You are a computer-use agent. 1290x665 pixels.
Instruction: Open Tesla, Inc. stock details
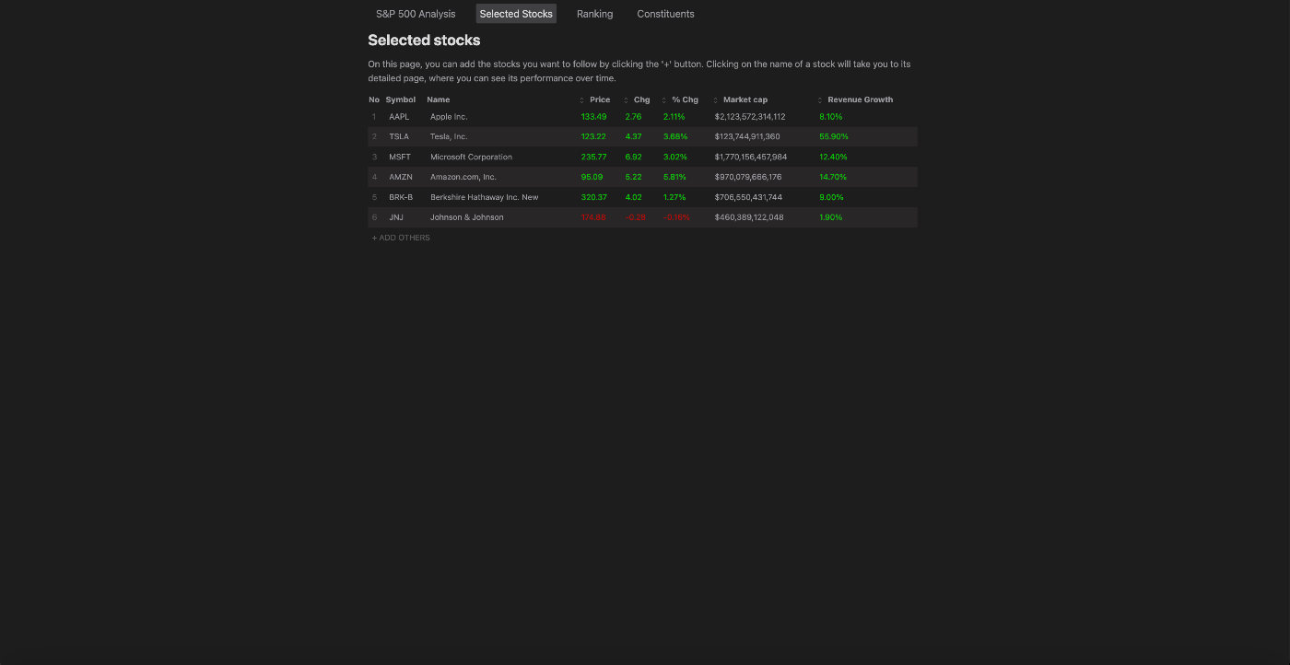point(449,137)
